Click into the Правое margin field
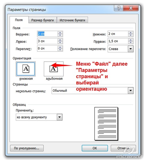 click(x=118, y=41)
